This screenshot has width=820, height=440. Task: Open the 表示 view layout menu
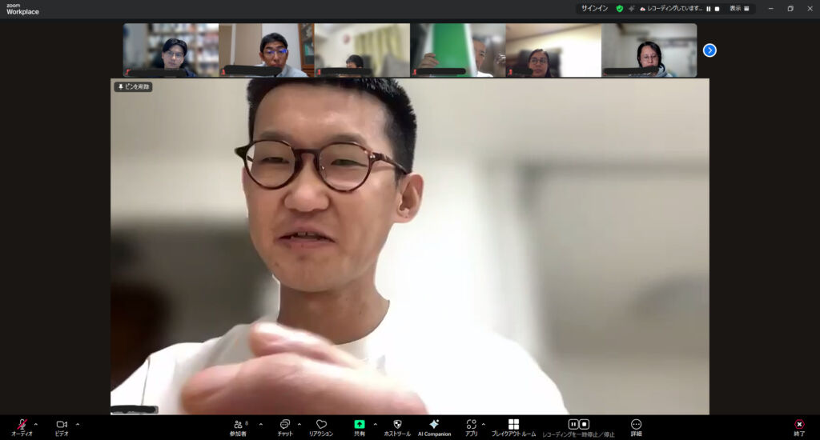739,9
